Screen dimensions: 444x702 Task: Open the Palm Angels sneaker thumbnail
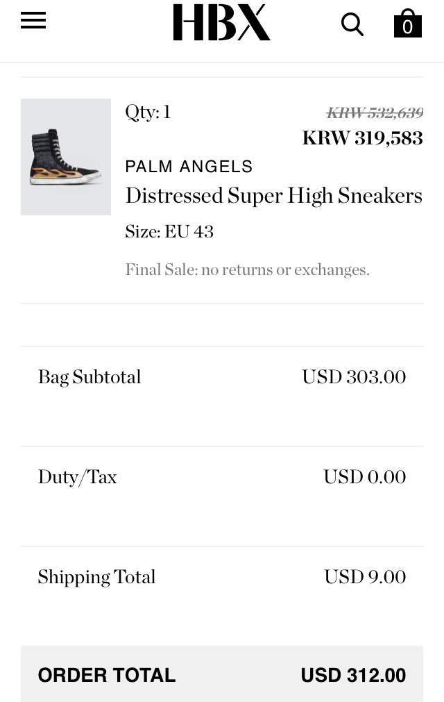[x=66, y=157]
